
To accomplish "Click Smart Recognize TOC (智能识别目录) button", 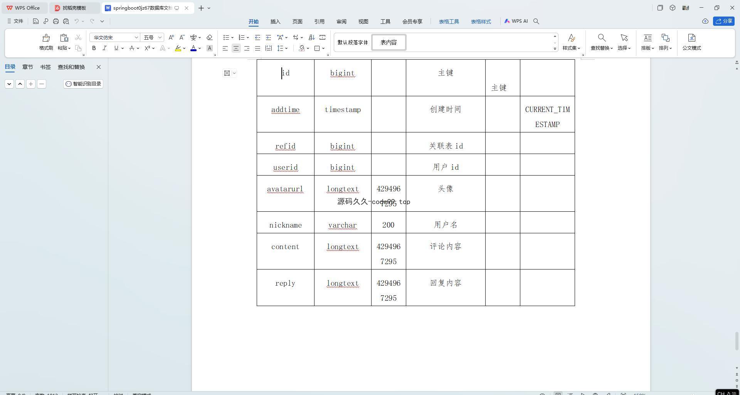I will [83, 84].
